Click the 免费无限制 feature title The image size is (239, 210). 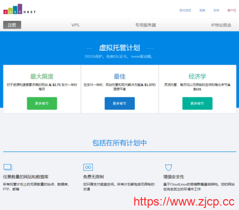pos(94,177)
